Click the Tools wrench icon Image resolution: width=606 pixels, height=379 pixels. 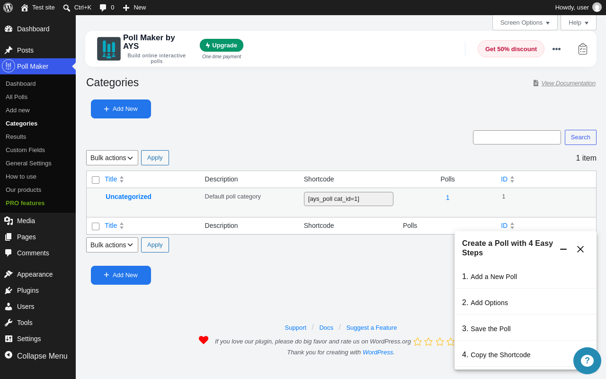(9, 323)
